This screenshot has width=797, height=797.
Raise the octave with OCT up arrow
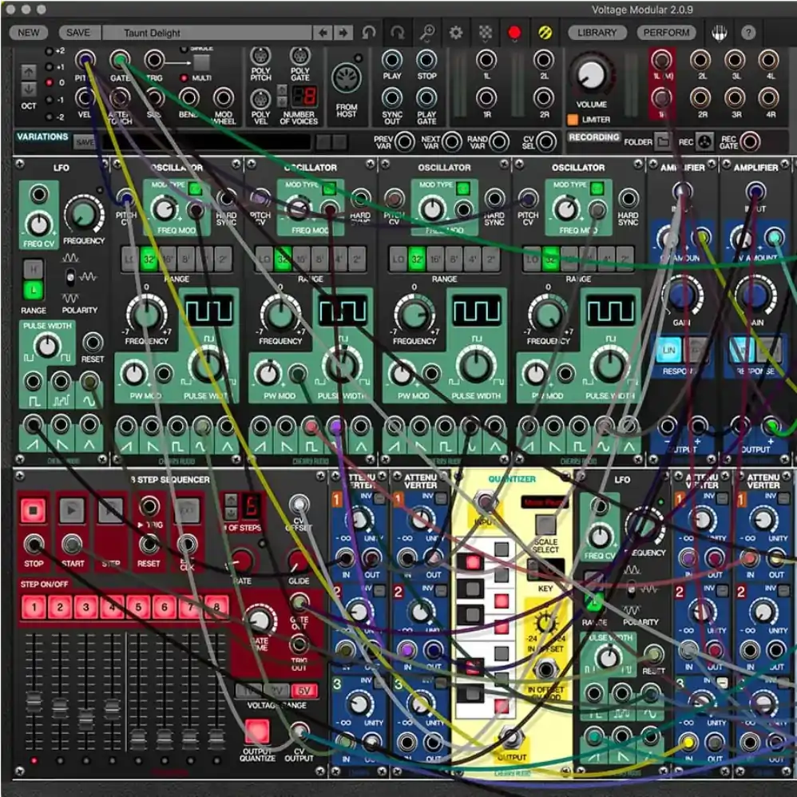pyautogui.click(x=29, y=72)
